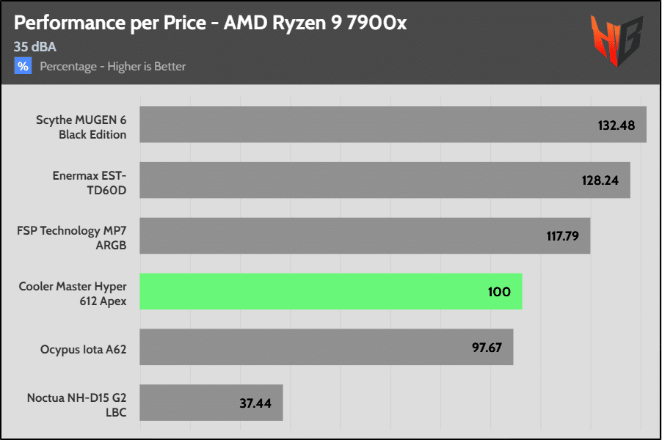Image resolution: width=662 pixels, height=440 pixels.
Task: Click the 35 dBA subtitle
Action: click(x=35, y=47)
